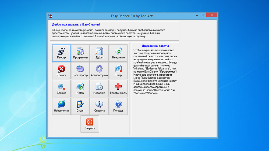269x151 pixels.
Task: Open the Cookies cleaner
Action: point(61,89)
